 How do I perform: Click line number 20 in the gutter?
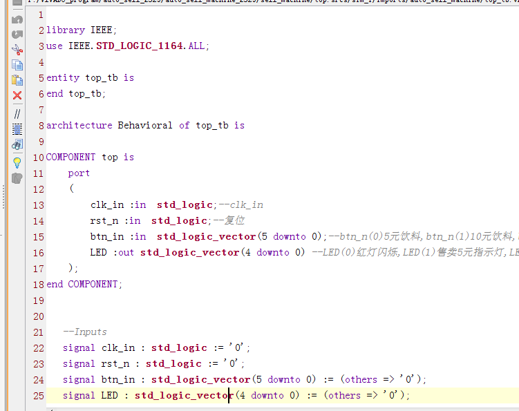pos(39,316)
